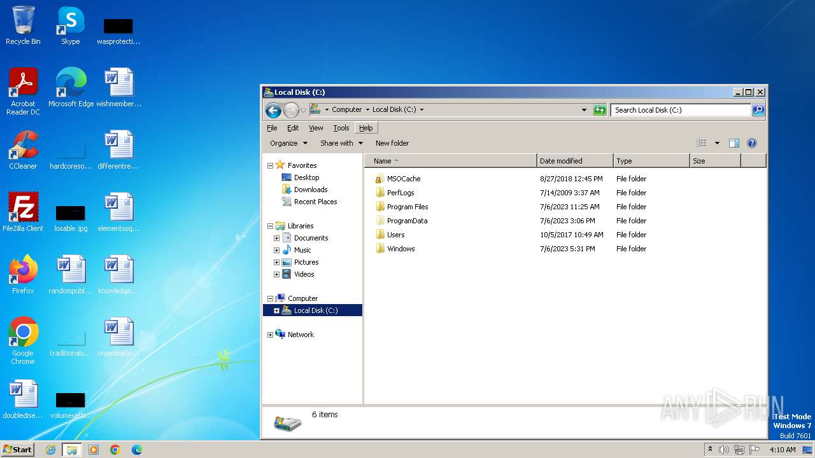Image resolution: width=815 pixels, height=458 pixels.
Task: Sort by the Size column header
Action: point(715,161)
